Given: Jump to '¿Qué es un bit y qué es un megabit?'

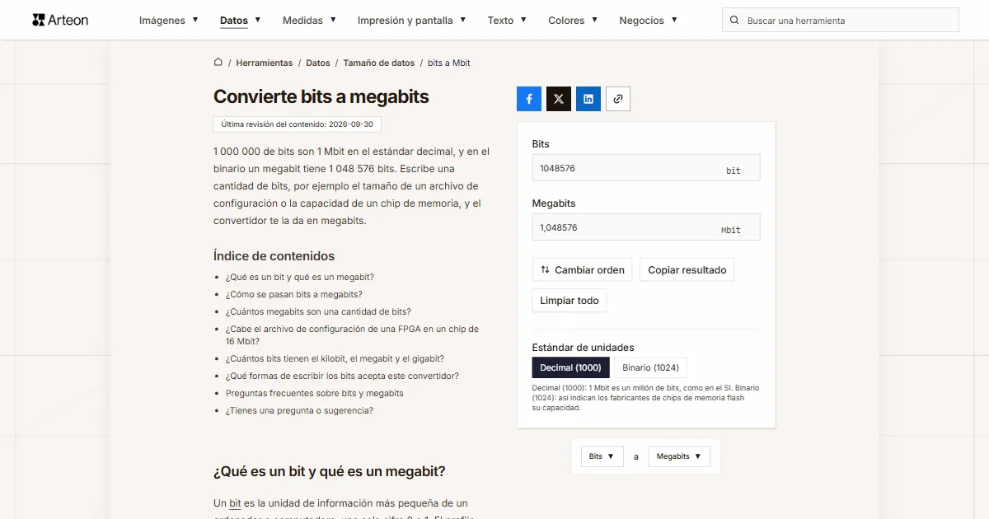Looking at the screenshot, I should (300, 277).
